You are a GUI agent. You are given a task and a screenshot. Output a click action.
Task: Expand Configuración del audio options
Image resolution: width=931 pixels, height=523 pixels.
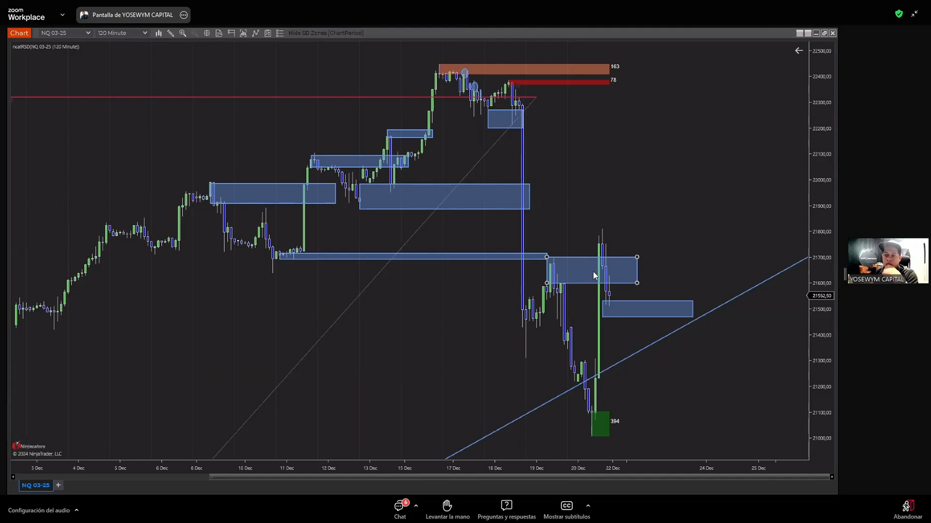tap(77, 510)
